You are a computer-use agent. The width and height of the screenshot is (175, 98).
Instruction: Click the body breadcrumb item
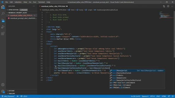coord(81,10)
